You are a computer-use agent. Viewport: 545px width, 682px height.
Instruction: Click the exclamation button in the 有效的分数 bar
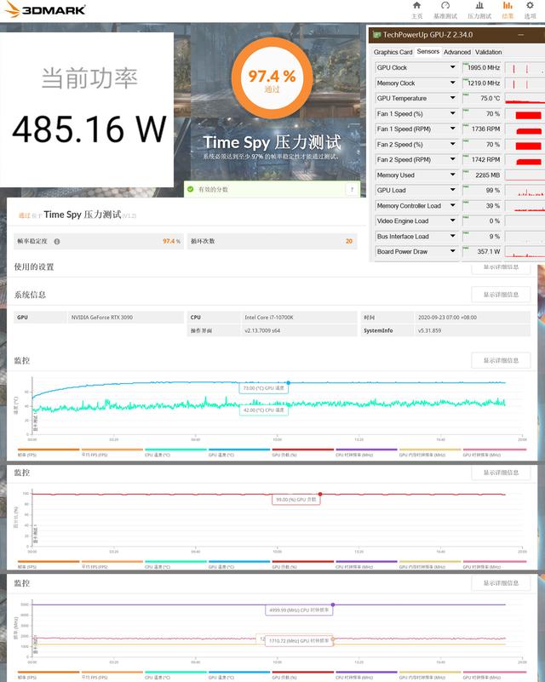pos(352,189)
